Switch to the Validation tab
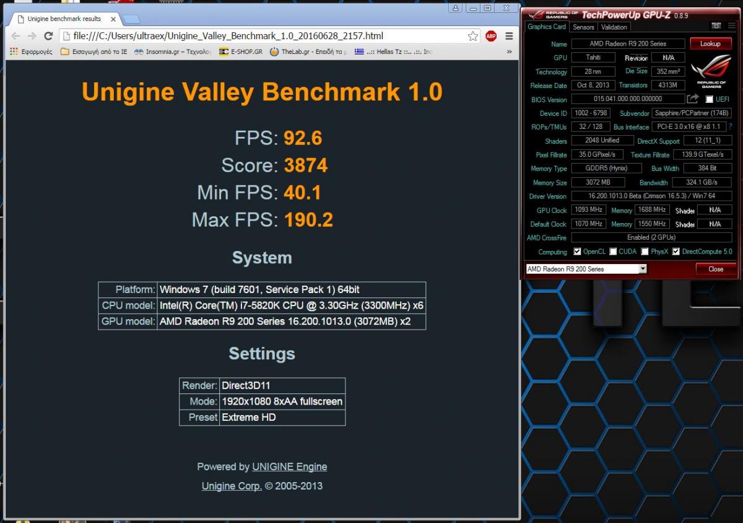743x523 pixels. point(614,27)
